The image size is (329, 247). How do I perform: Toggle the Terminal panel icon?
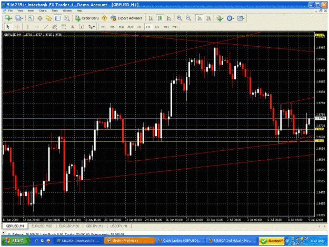(58, 18)
